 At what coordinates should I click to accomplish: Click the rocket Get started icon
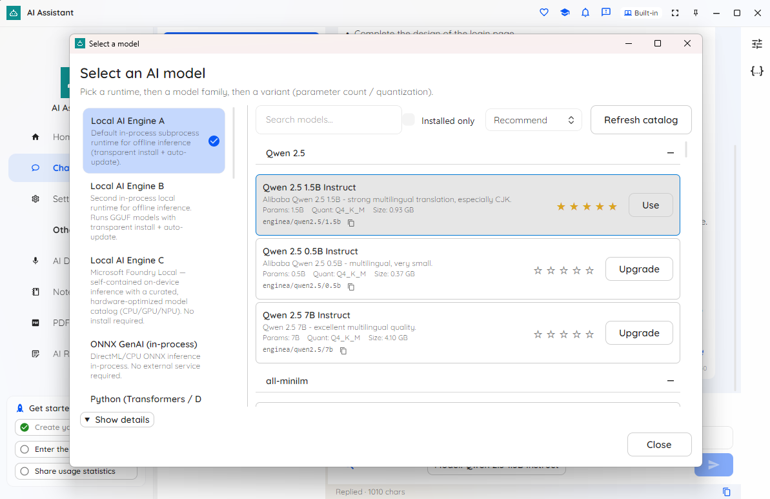pyautogui.click(x=20, y=408)
